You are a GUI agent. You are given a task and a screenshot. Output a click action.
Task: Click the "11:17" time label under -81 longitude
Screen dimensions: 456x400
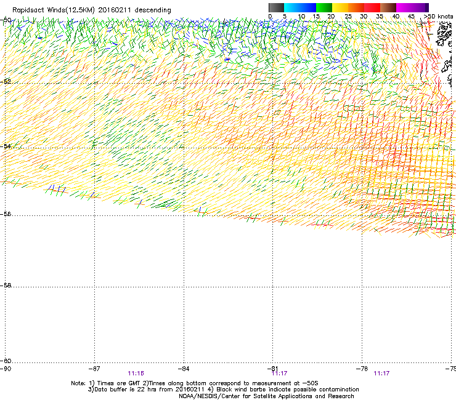tap(279, 374)
